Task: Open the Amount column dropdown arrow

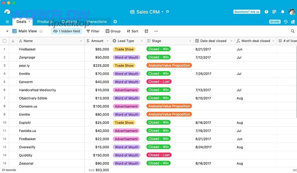Action: (x=107, y=41)
